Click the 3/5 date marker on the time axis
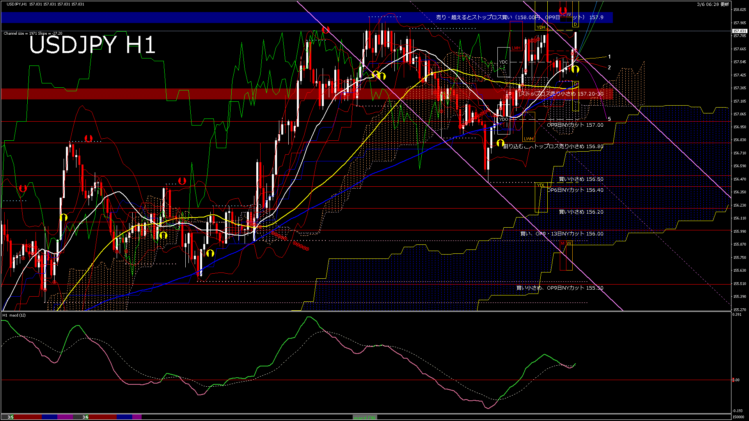This screenshot has width=749, height=421. pos(11,417)
